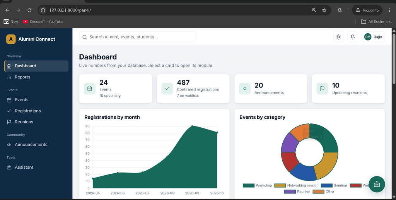Toggle Other legend orange swatch
This screenshot has width=396, height=200.
click(319, 191)
